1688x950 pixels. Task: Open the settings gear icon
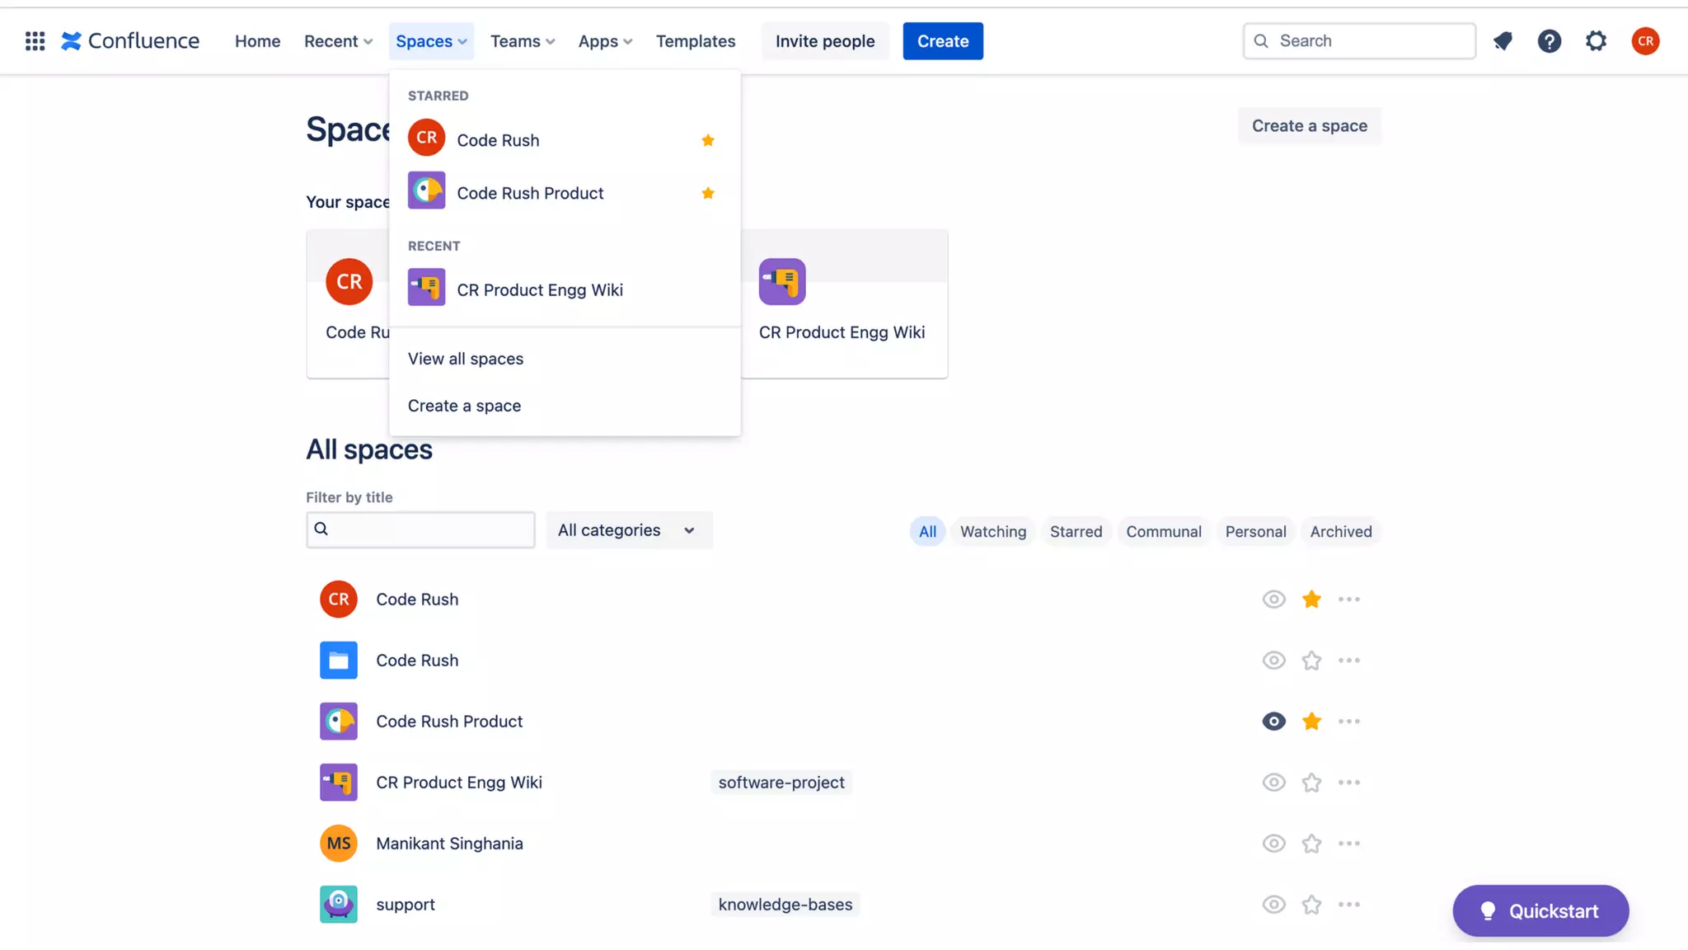[x=1596, y=41]
